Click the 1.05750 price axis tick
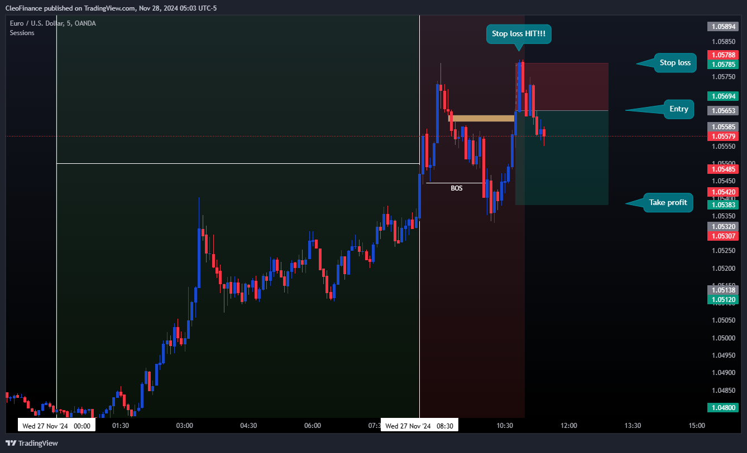The image size is (747, 453). coord(723,76)
